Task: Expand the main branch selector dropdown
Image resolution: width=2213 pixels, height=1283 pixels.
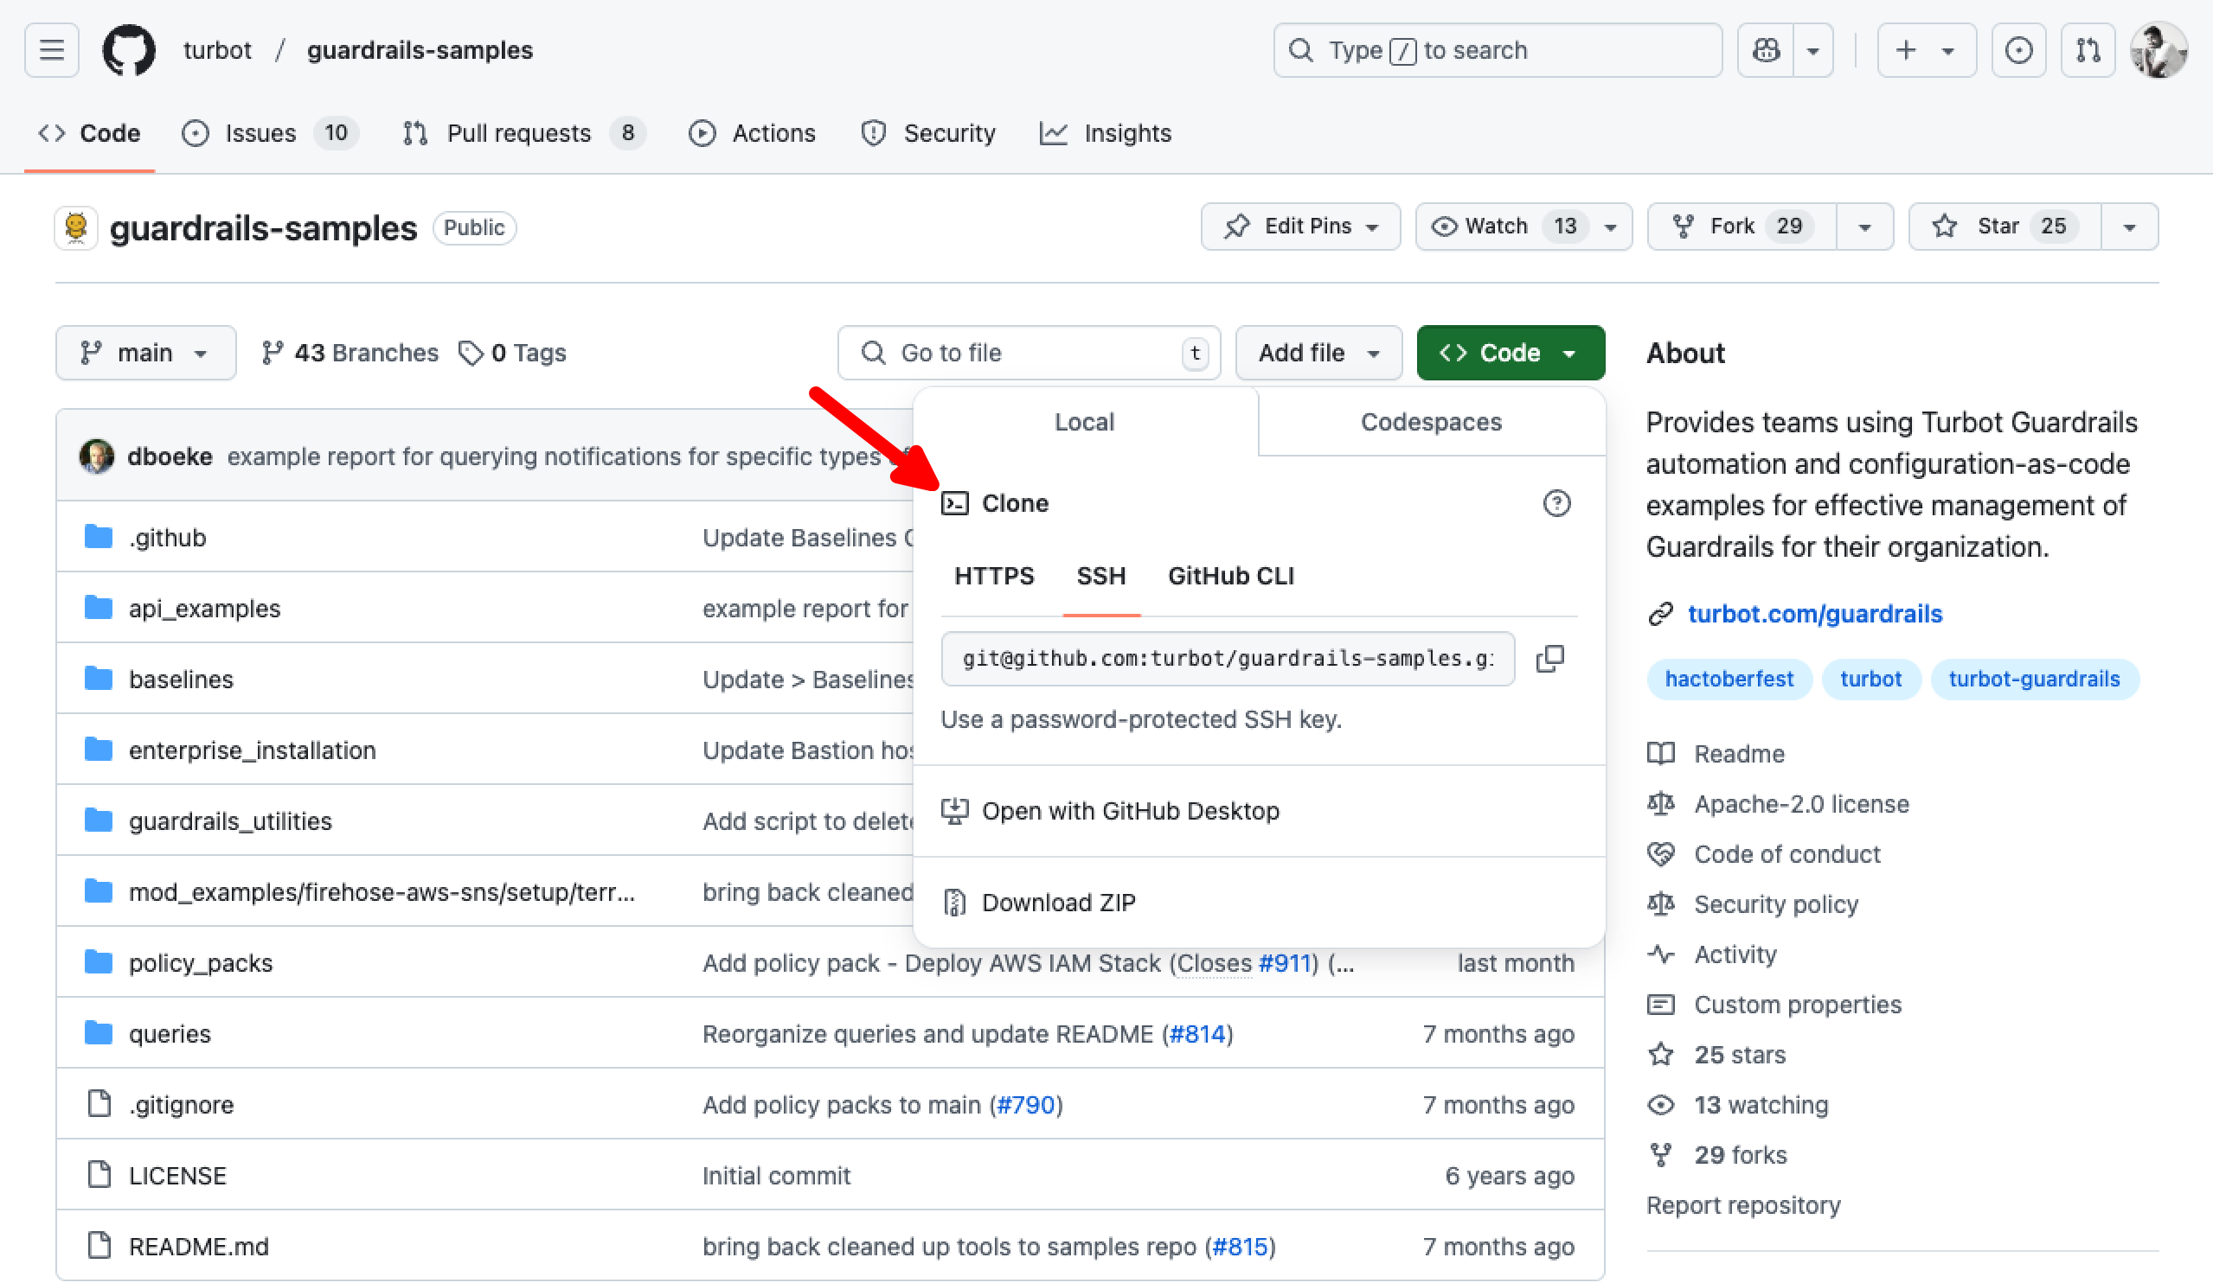Action: (x=144, y=353)
